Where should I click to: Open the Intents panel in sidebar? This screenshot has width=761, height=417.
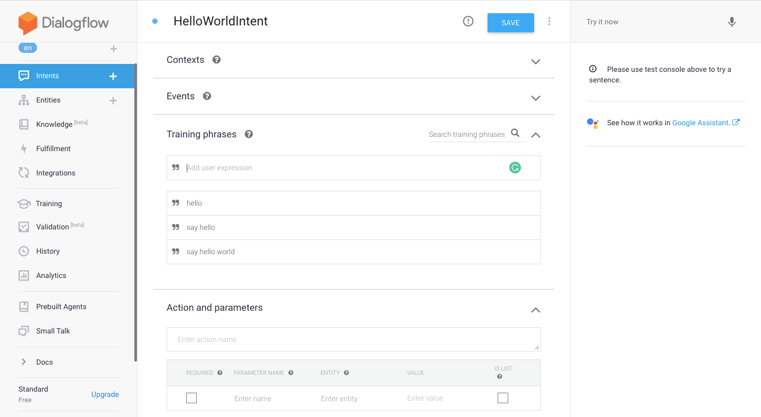[48, 76]
